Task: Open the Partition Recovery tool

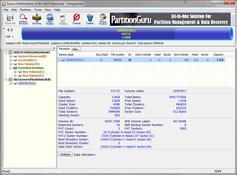Action: pyautogui.click(x=23, y=19)
